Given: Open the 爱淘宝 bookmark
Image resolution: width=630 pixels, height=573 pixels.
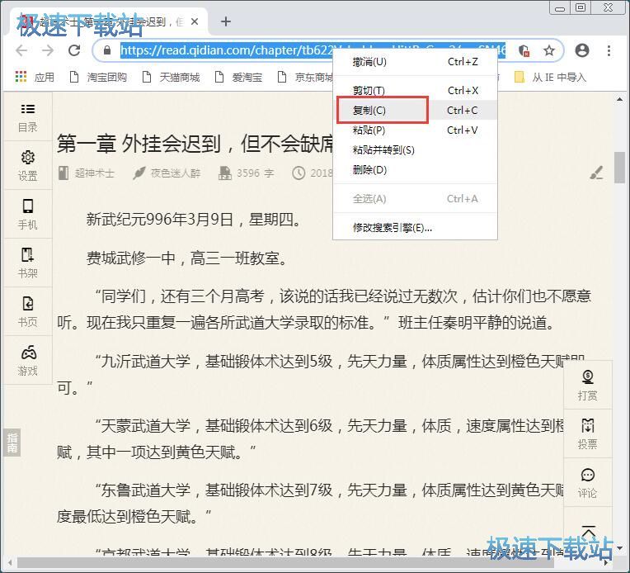Looking at the screenshot, I should [x=238, y=77].
